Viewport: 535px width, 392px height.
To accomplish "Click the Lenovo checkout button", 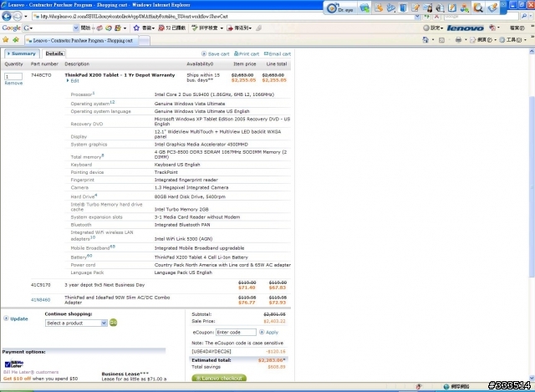I will (x=219, y=378).
